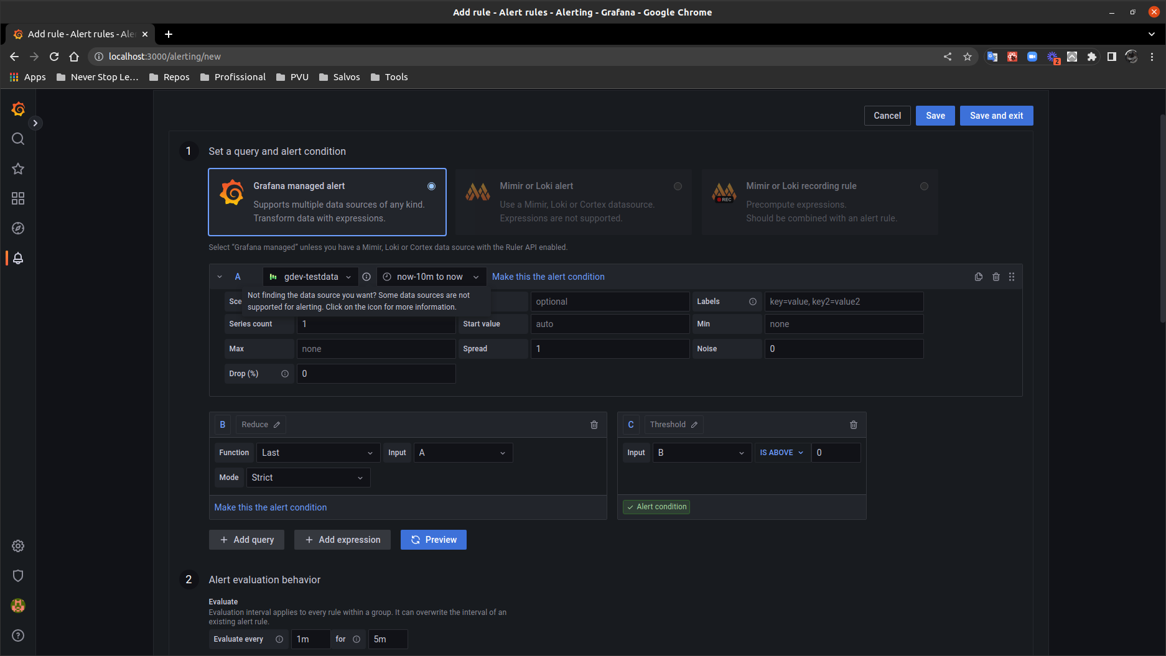Open the Dashboards icon in the sidebar
This screenshot has width=1166, height=656.
point(17,198)
